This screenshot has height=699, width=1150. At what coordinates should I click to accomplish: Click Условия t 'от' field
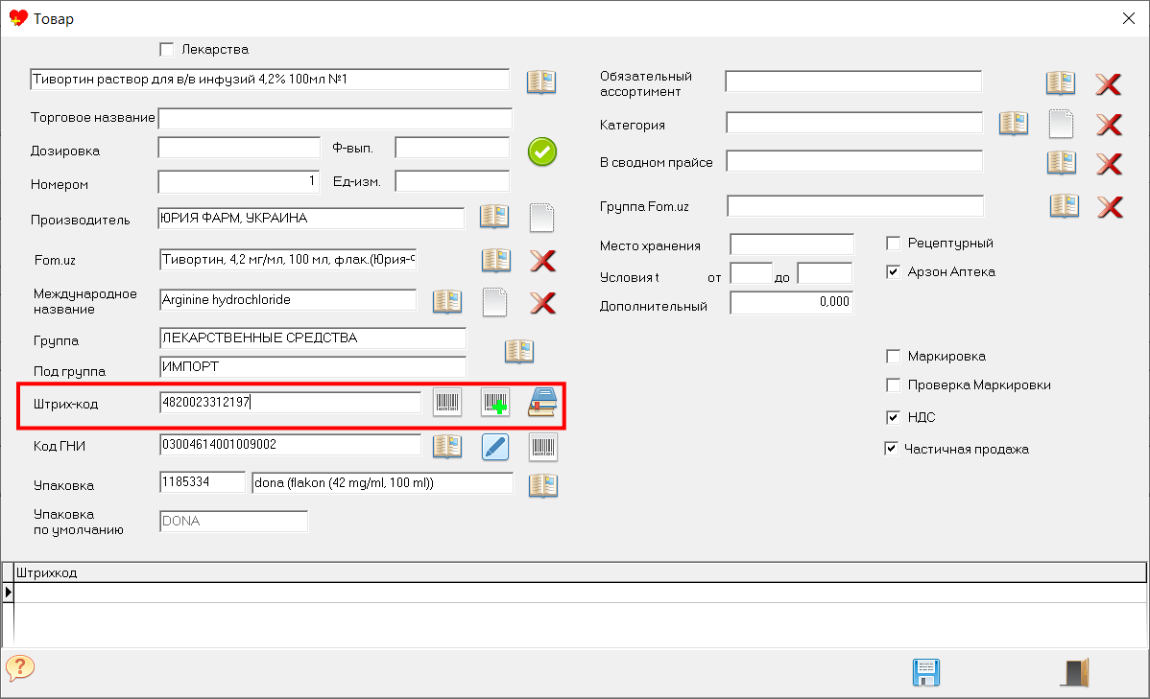point(751,273)
